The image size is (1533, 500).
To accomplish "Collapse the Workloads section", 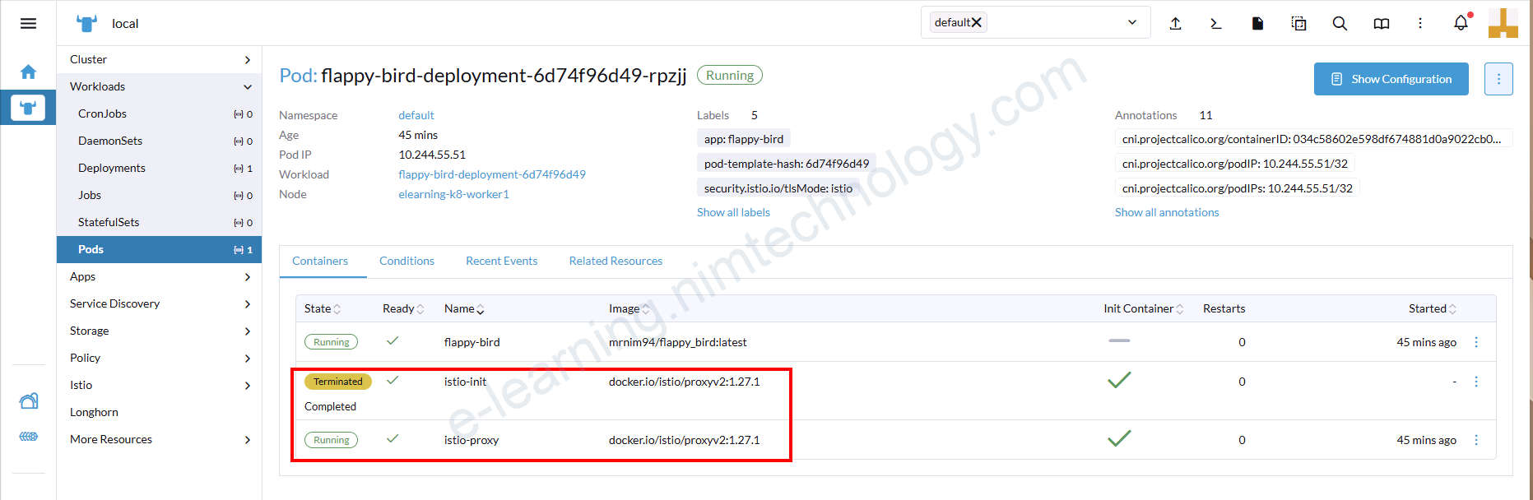I will click(x=247, y=86).
